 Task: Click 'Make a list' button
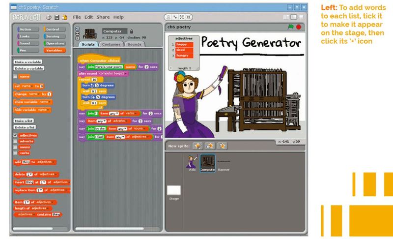coord(24,121)
